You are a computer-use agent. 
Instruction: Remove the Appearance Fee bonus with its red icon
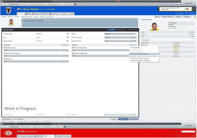5,48
